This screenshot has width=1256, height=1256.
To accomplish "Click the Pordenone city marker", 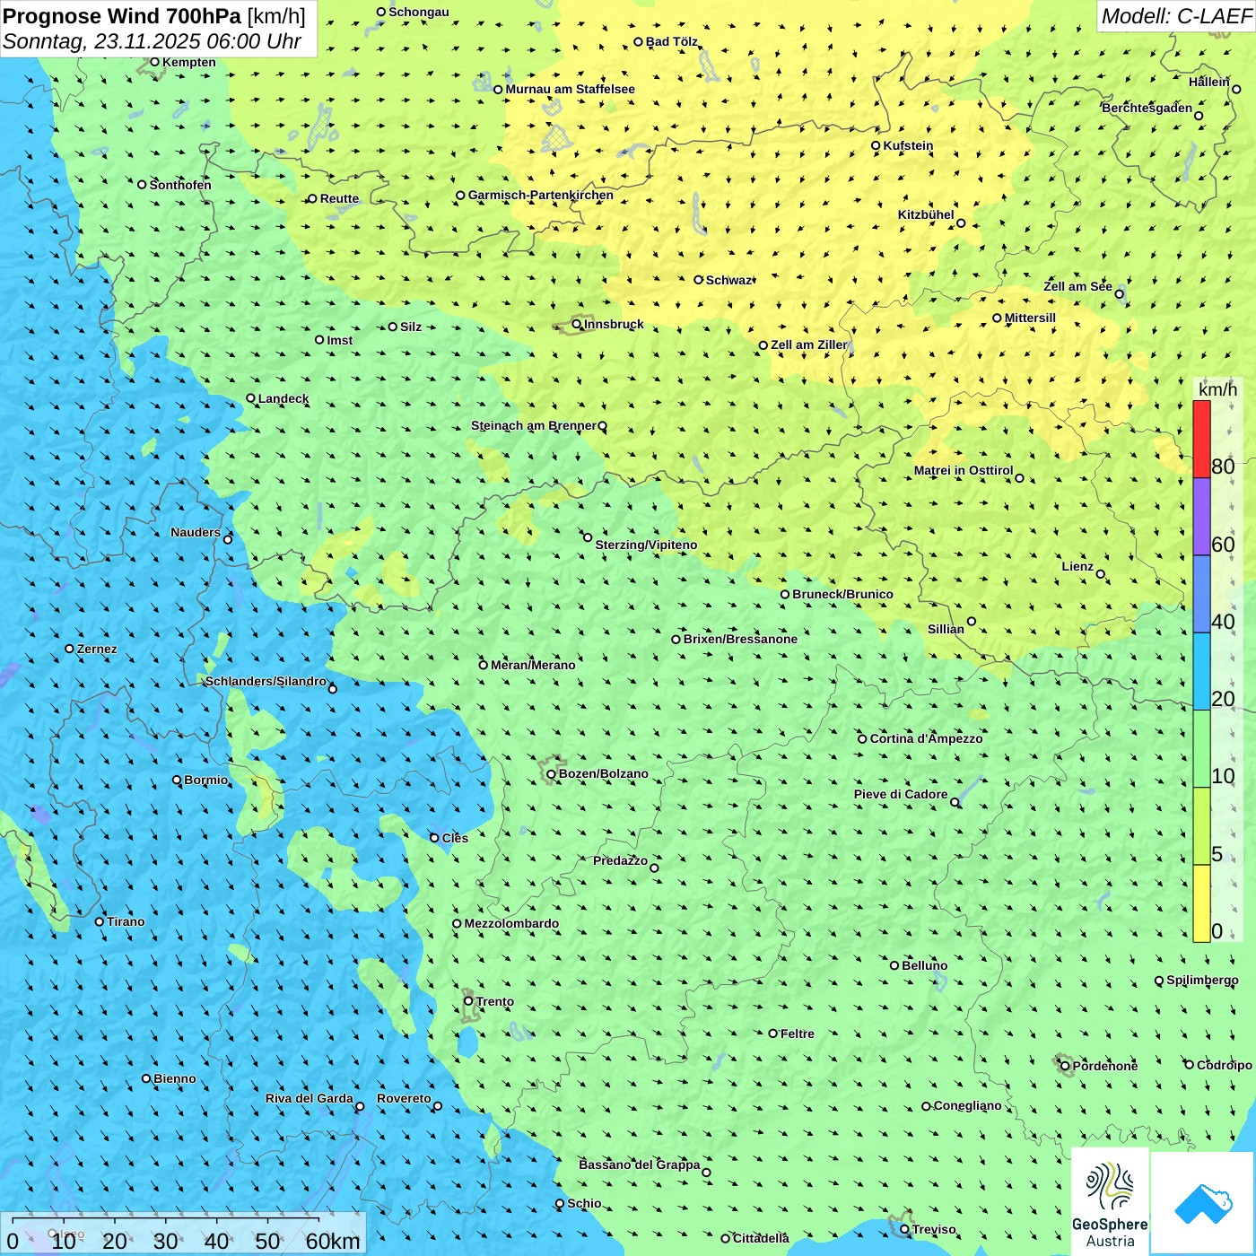I will coord(1065,1066).
